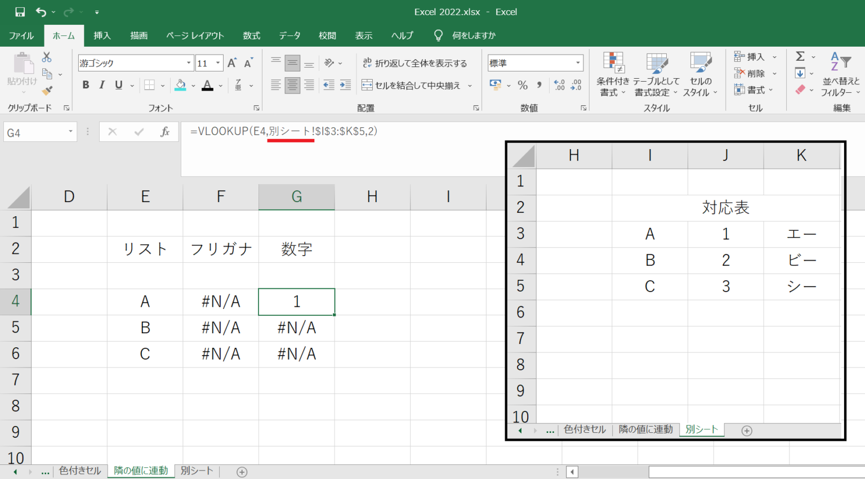Open 並べ替えとフィルター sort and filter
Image resolution: width=865 pixels, height=479 pixels.
click(840, 74)
